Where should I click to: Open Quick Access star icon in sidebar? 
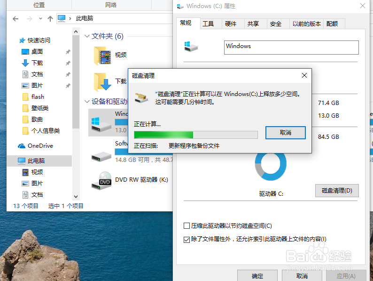pyautogui.click(x=22, y=40)
